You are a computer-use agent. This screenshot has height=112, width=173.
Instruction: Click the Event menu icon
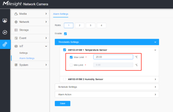tap(16, 38)
